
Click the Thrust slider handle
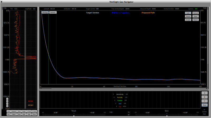tap(74, 116)
